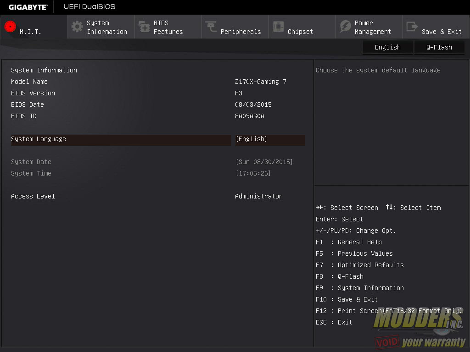470x352 pixels.
Task: Click the Chipset processor icon
Action: tap(278, 27)
